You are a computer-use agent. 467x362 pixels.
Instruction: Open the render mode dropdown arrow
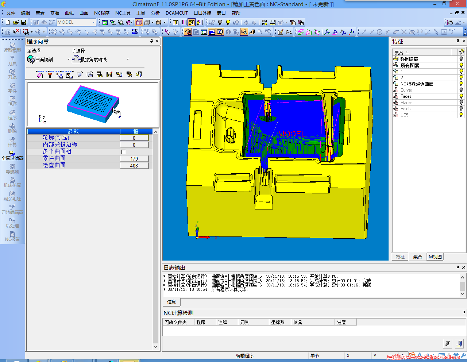(x=153, y=22)
